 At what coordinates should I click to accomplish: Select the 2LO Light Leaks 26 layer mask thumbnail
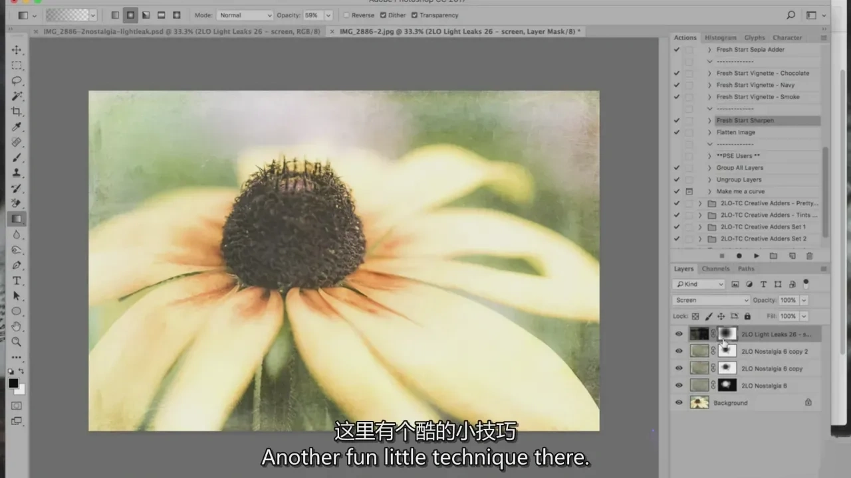[727, 333]
